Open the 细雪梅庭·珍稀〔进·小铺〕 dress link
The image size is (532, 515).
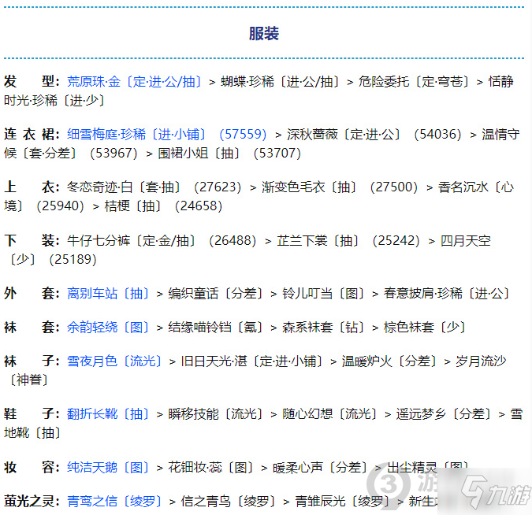136,134
